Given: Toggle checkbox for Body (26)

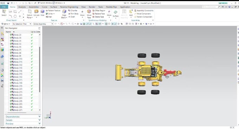Looking at the screenshot, I should click(x=11, y=107).
